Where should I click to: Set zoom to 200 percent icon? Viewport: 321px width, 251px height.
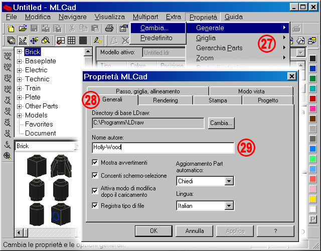click(x=8, y=67)
